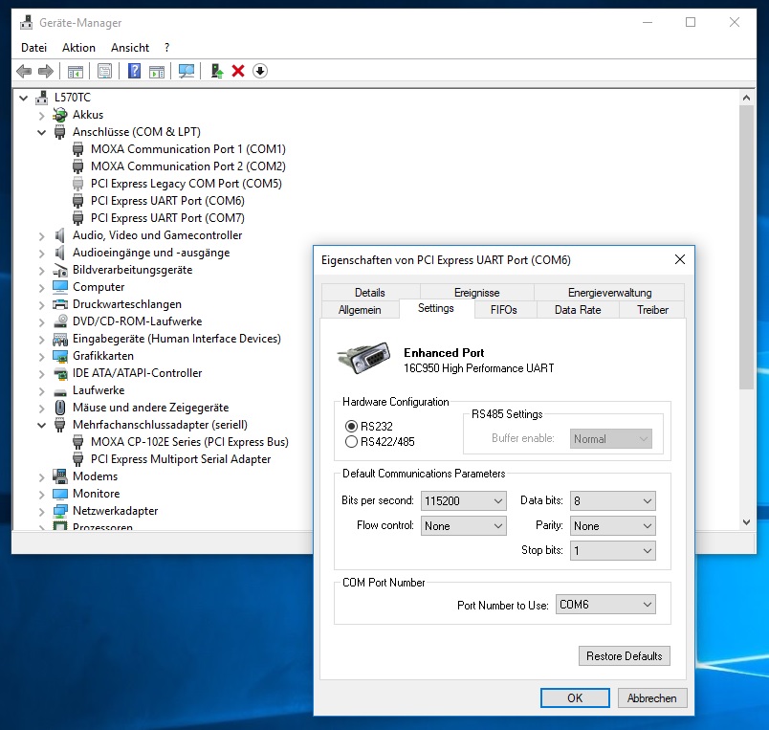Click the red X uninstall device icon

[x=238, y=71]
